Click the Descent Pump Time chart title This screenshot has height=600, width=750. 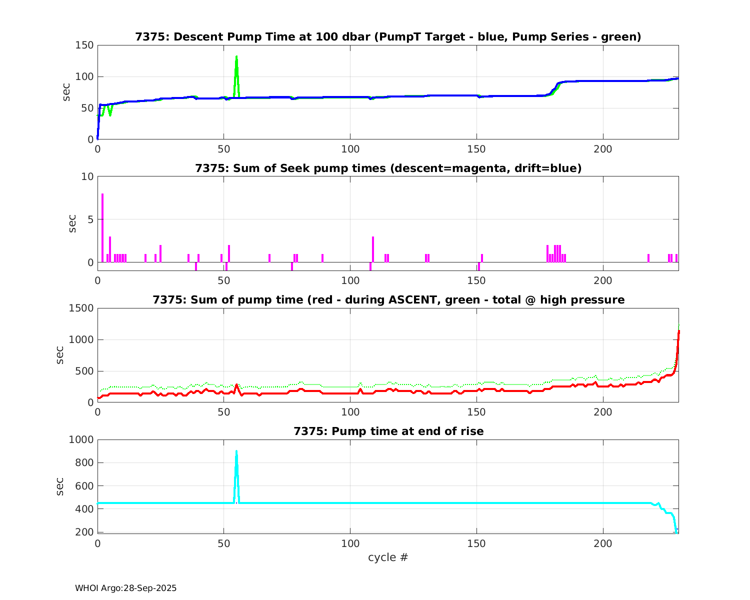coord(388,37)
